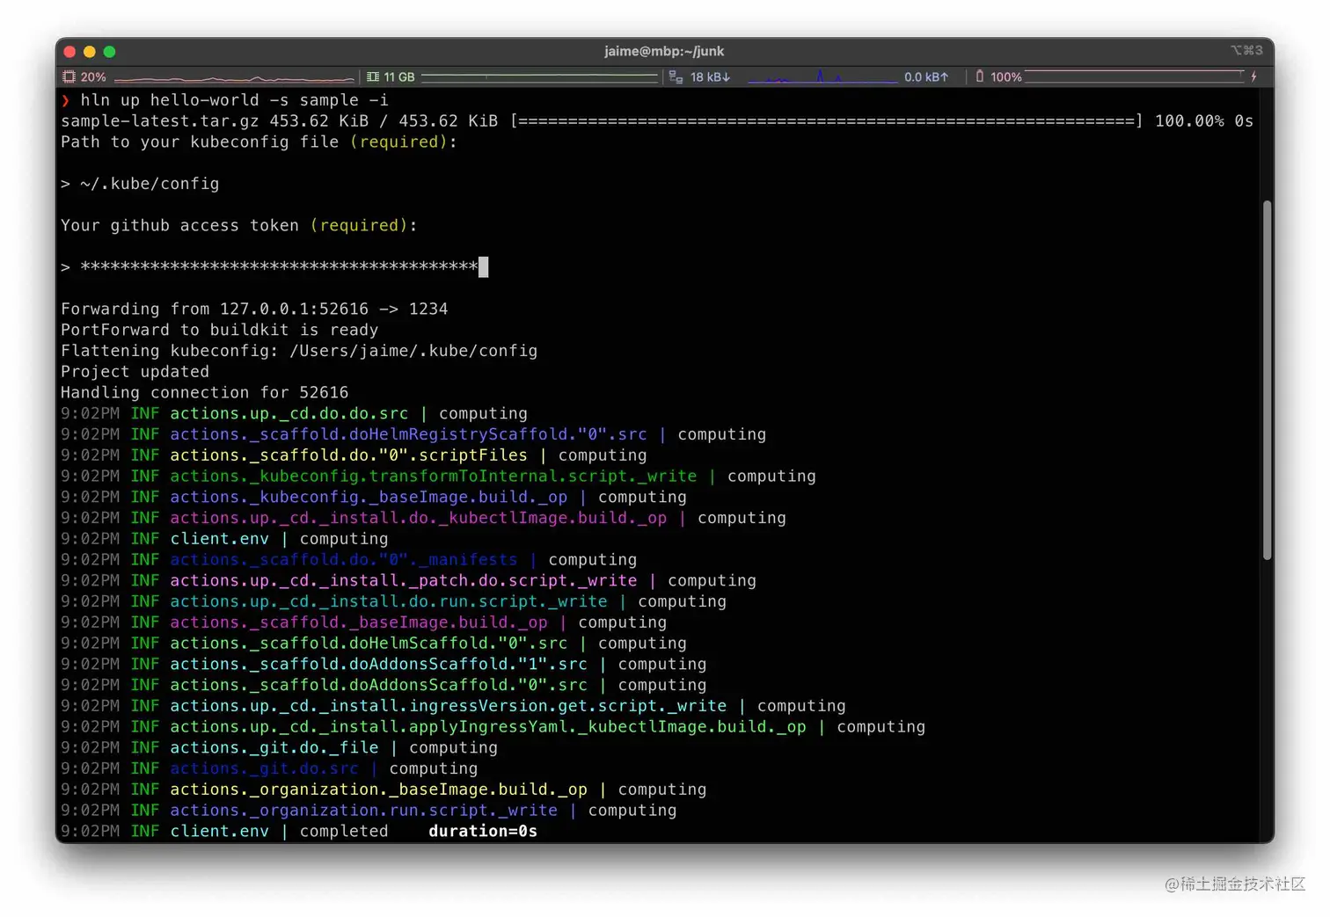This screenshot has height=917, width=1330.
Task: Click log entry applyIngressYaml._kubectlImage.build._op
Action: click(x=493, y=727)
